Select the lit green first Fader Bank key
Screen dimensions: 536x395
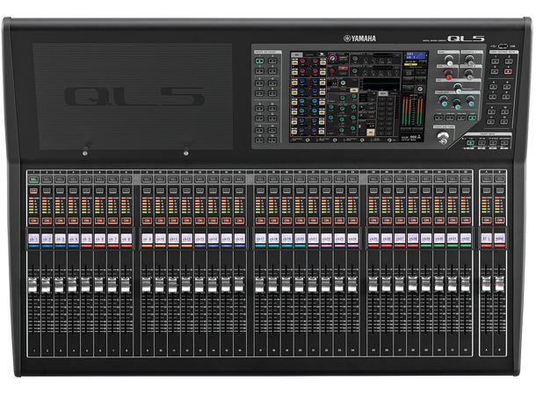(471, 143)
